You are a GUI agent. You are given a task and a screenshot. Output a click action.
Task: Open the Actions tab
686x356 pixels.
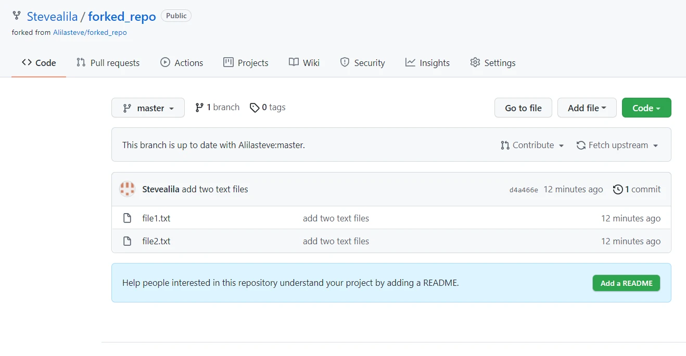(x=182, y=62)
